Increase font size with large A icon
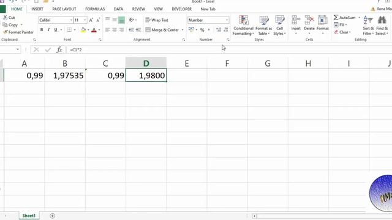Viewport: 392px width, 220px height. click(x=91, y=20)
